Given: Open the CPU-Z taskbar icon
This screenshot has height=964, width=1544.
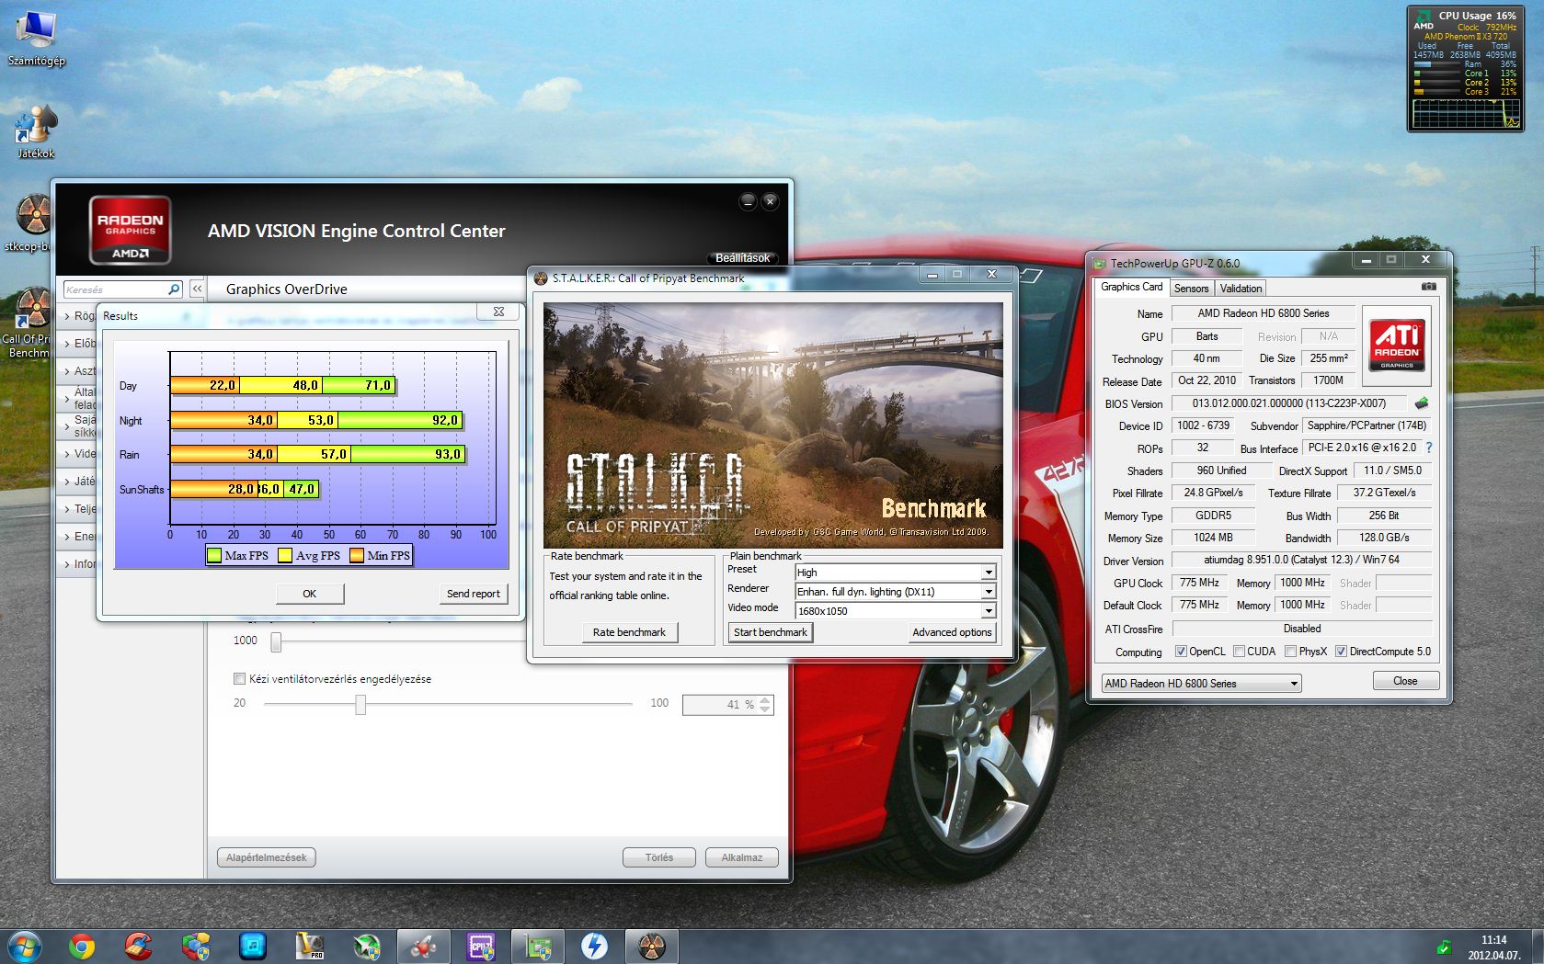Looking at the screenshot, I should click(481, 946).
